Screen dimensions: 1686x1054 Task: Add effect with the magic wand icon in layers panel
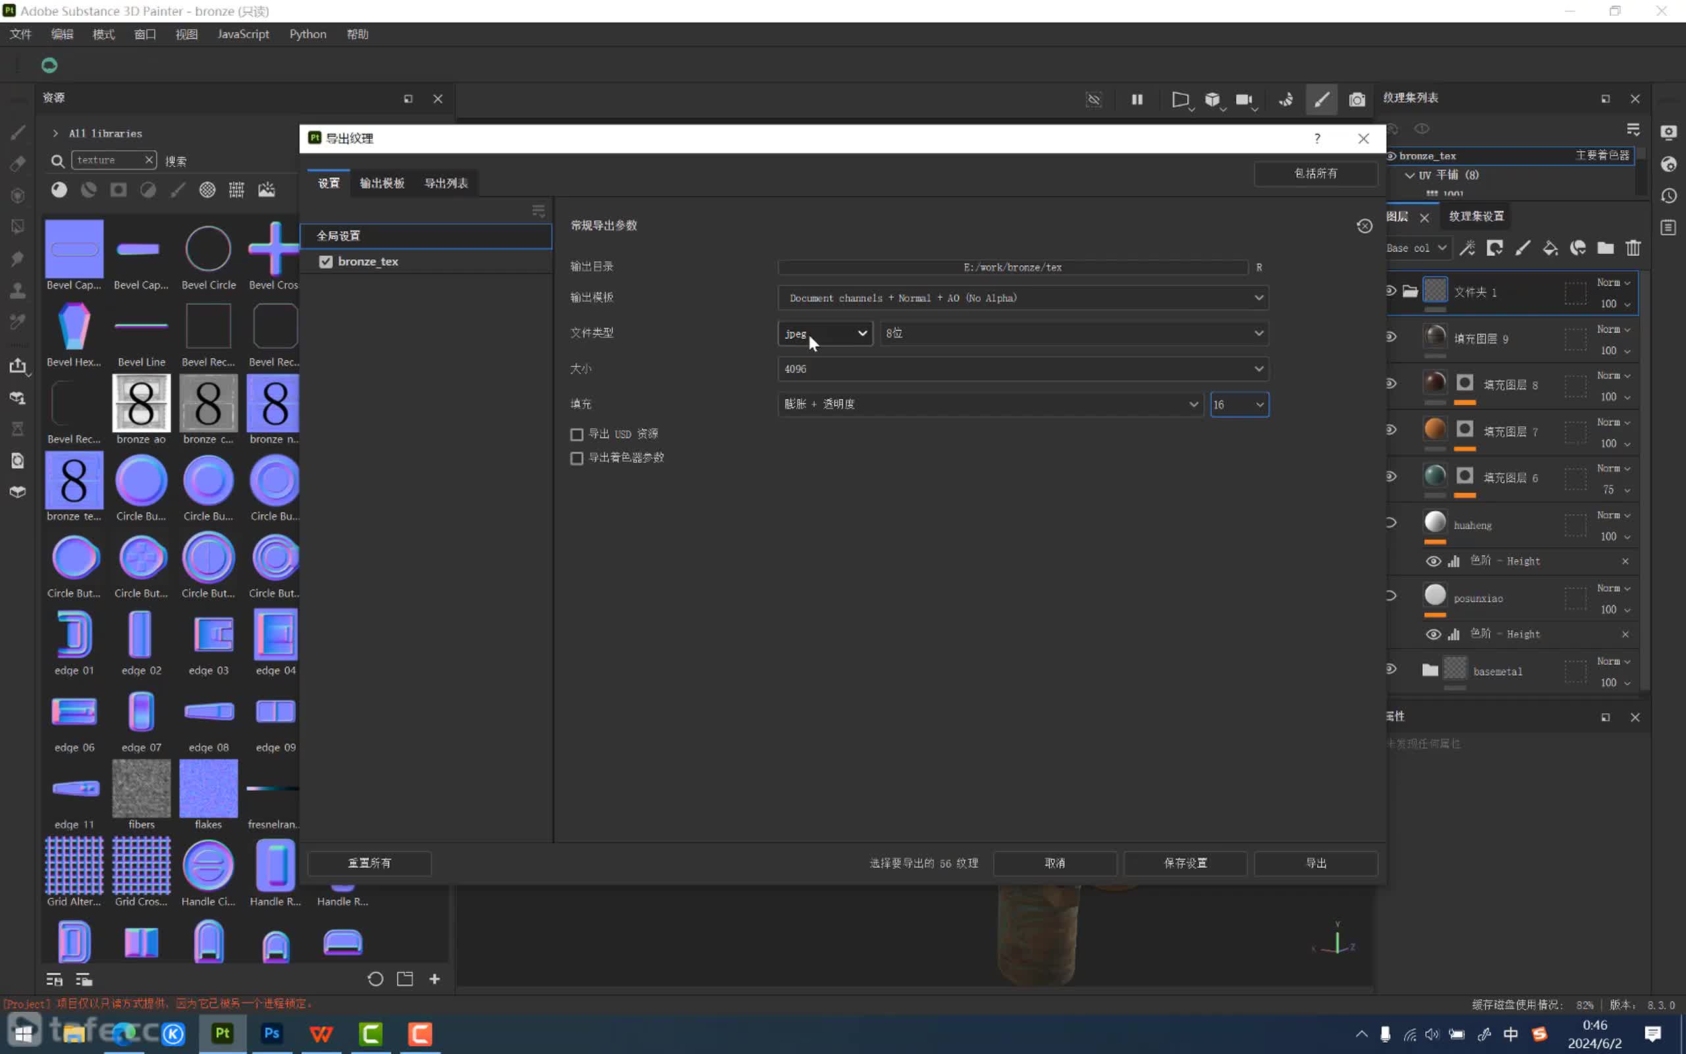click(1467, 248)
